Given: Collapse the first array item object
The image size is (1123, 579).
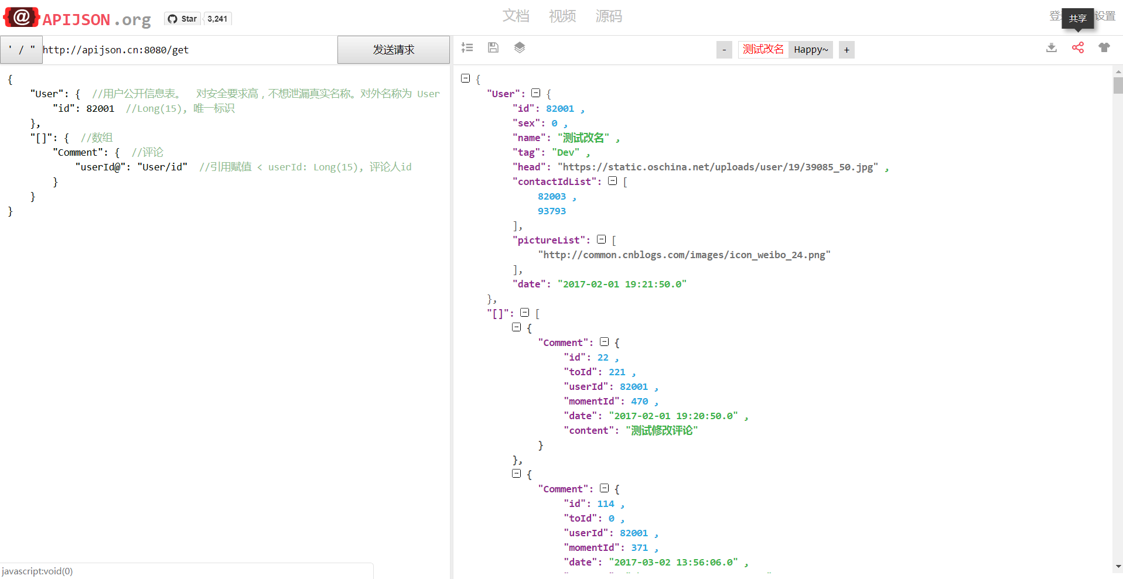Looking at the screenshot, I should pyautogui.click(x=517, y=327).
